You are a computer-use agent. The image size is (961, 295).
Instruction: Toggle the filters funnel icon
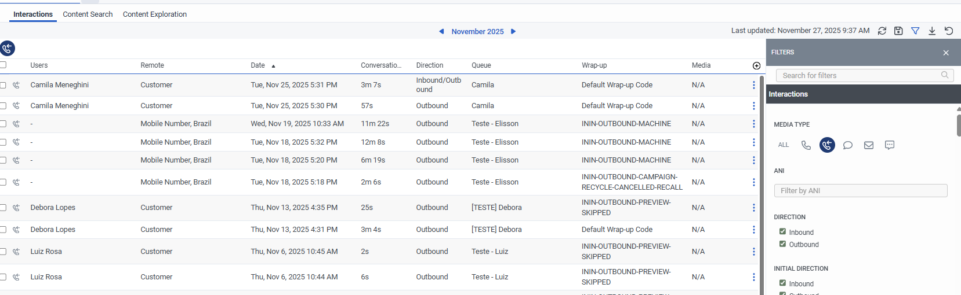pyautogui.click(x=915, y=31)
